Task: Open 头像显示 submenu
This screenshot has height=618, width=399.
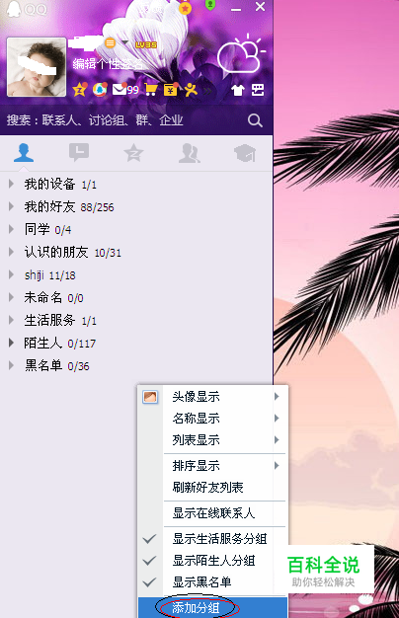Action: [213, 397]
